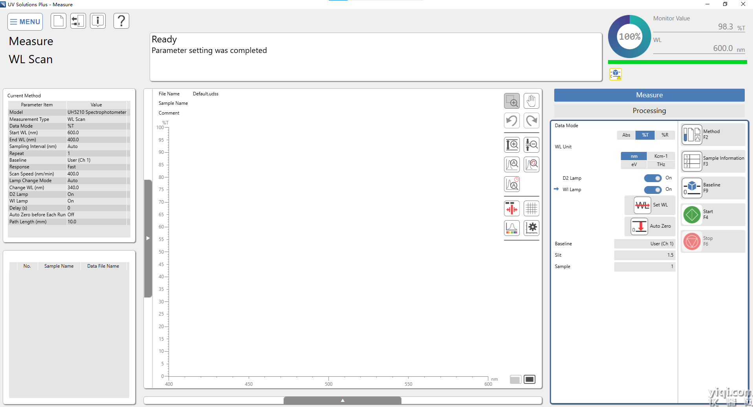
Task: Click the reset spectrum scale icon
Action: pyautogui.click(x=531, y=164)
